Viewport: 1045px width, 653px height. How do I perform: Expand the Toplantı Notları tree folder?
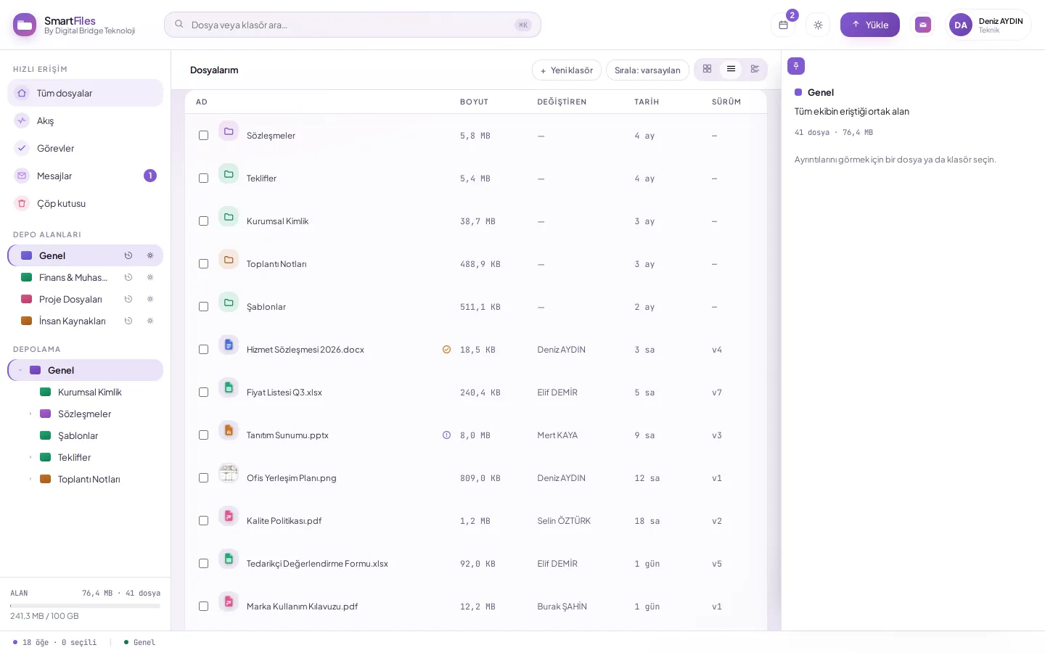30,479
